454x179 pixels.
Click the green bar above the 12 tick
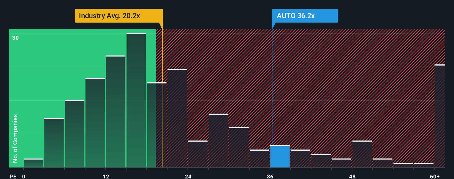(116, 112)
